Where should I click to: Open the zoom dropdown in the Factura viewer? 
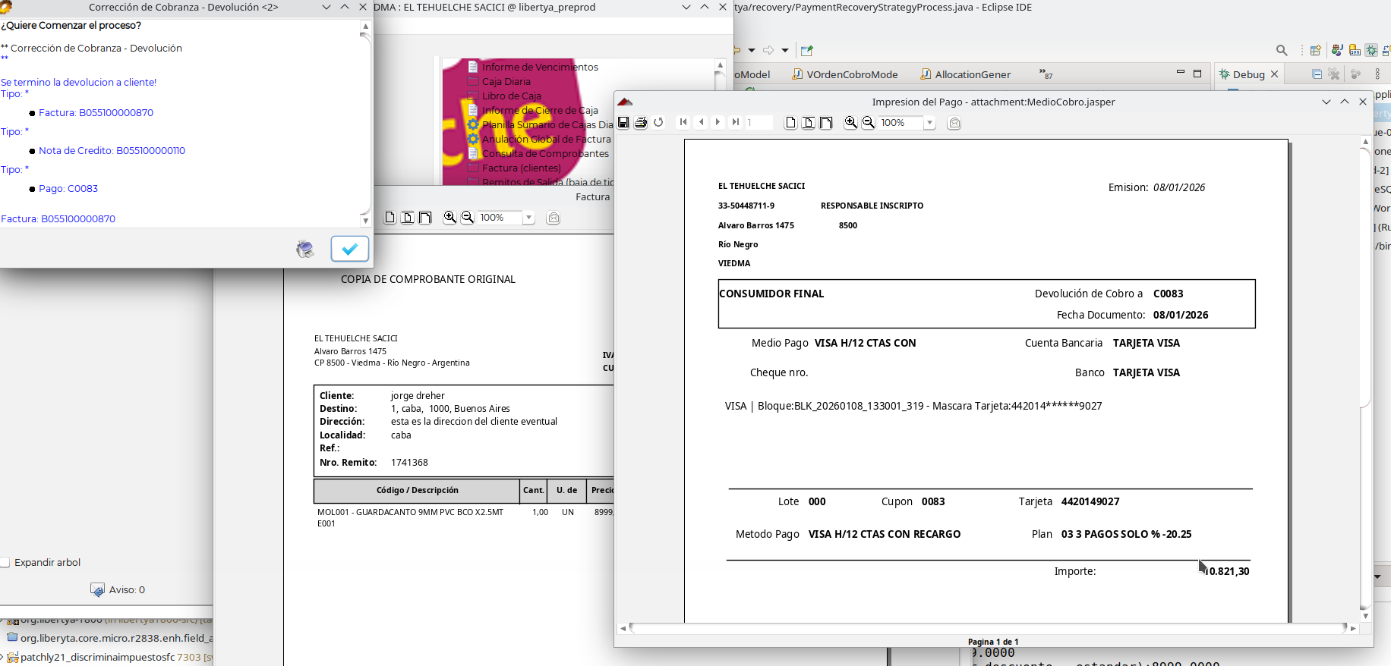click(528, 218)
